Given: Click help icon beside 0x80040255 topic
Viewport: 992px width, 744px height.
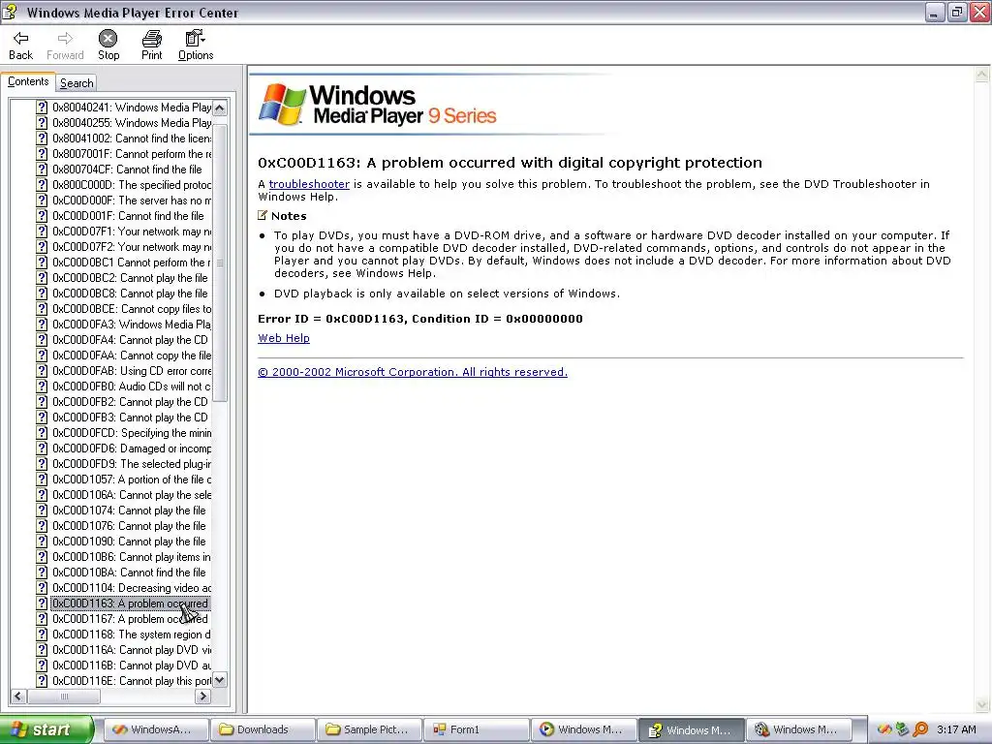Looking at the screenshot, I should coord(42,123).
